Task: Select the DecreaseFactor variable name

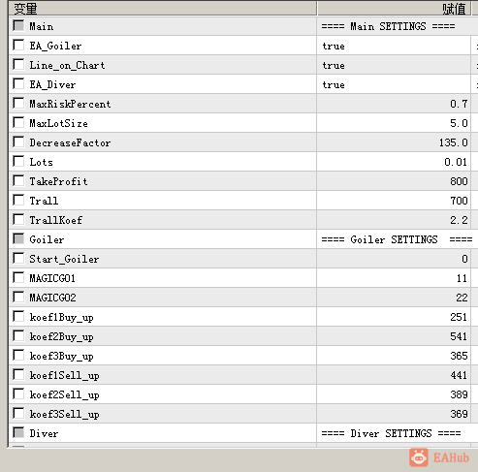Action: click(x=70, y=142)
